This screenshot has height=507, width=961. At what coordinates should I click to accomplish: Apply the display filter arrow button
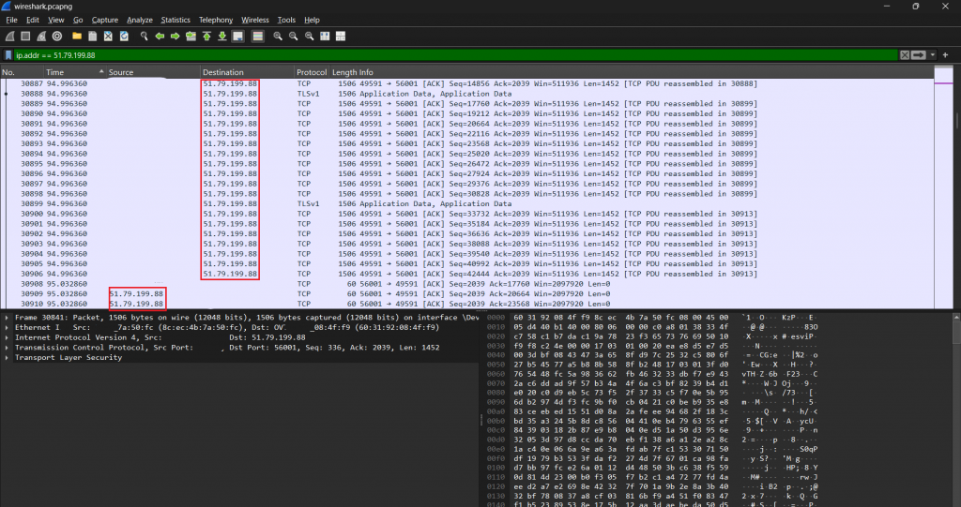point(918,55)
